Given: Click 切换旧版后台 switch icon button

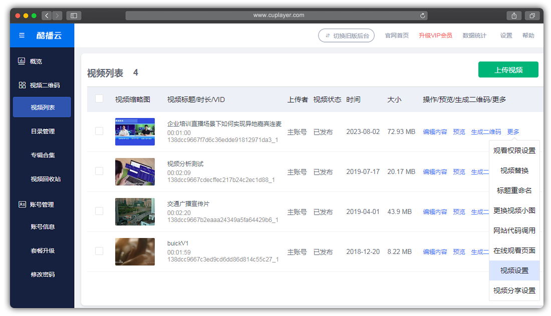Looking at the screenshot, I should [346, 35].
